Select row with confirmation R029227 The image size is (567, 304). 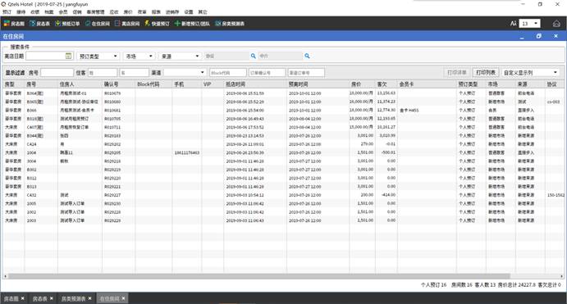[x=283, y=195]
